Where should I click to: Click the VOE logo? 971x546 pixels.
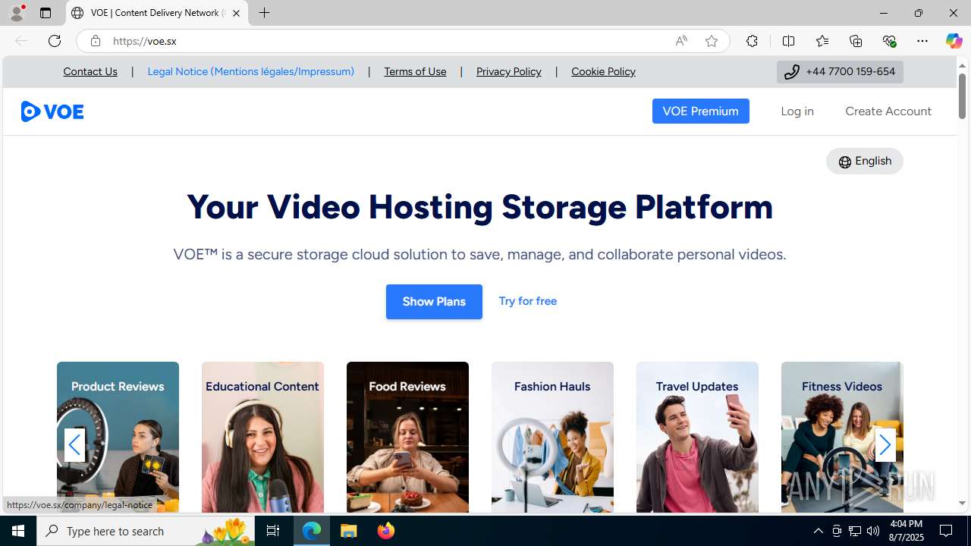click(x=52, y=111)
